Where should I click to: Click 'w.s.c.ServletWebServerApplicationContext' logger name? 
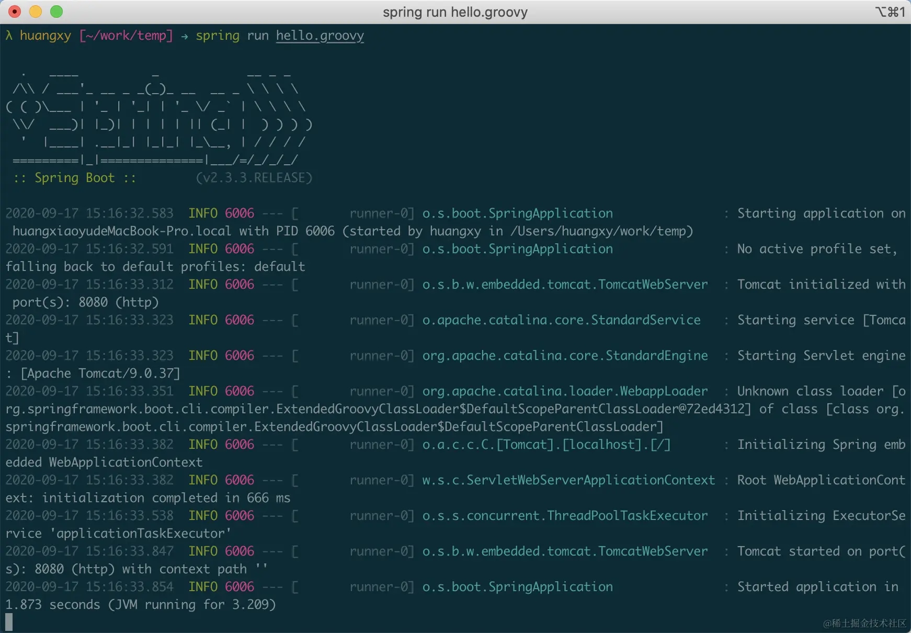[569, 480]
